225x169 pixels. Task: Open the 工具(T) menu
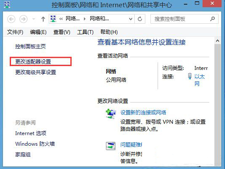click(85, 32)
